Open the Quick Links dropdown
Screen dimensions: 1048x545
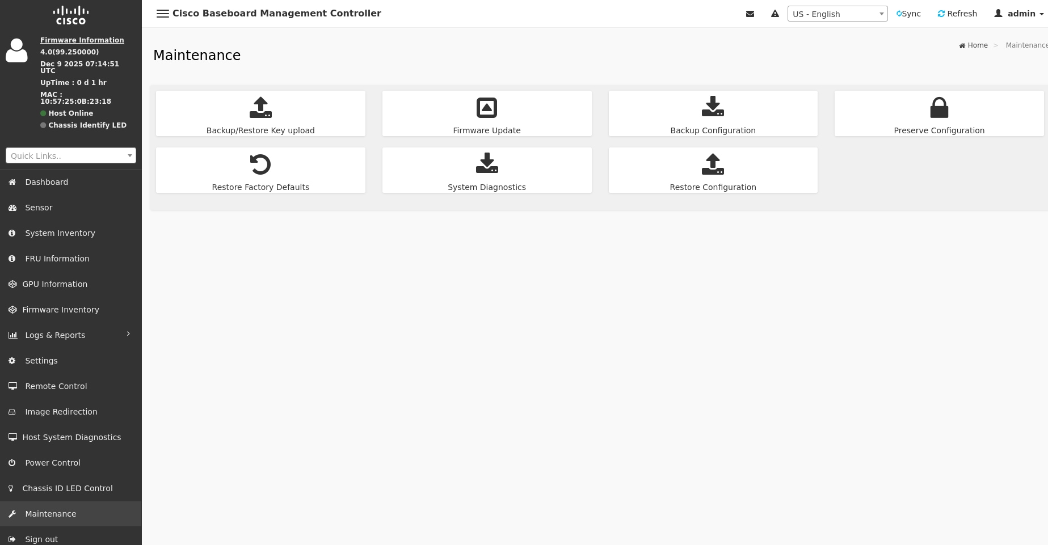(x=71, y=155)
